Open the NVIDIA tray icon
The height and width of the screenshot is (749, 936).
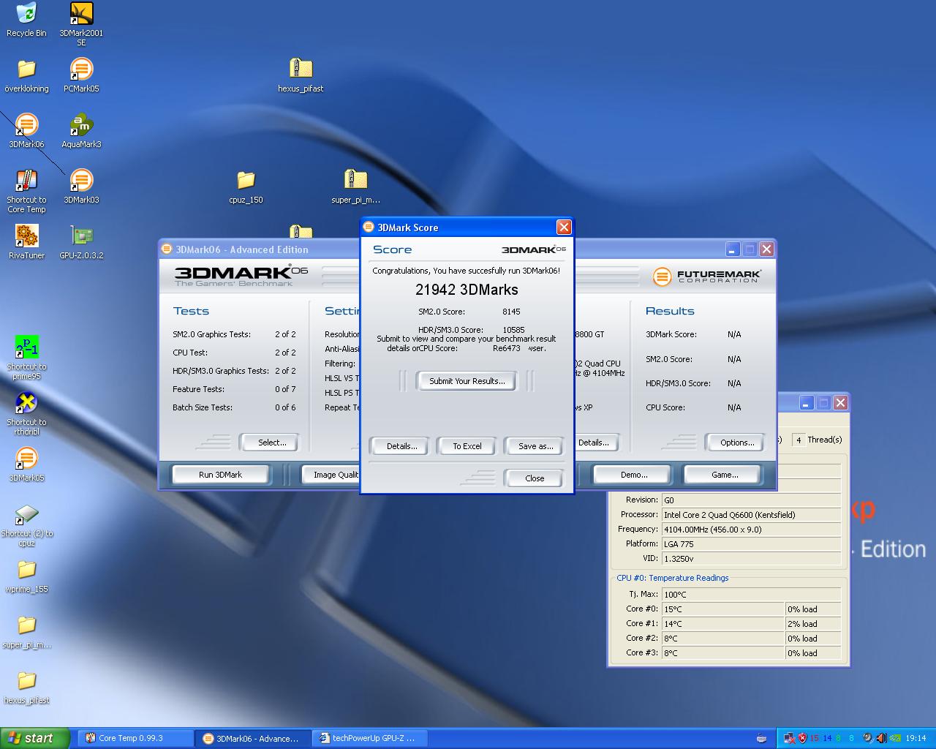pos(894,738)
